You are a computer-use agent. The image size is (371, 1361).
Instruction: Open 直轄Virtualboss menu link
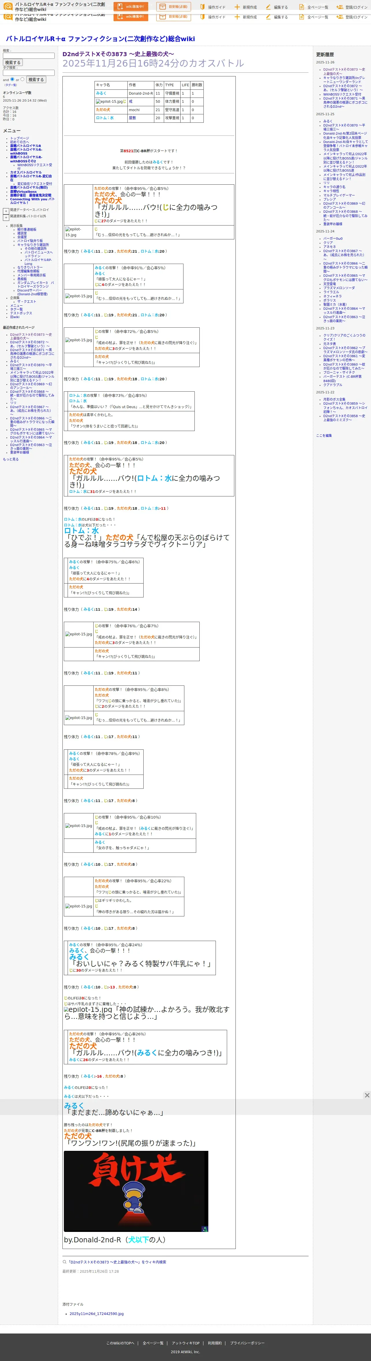(x=23, y=192)
